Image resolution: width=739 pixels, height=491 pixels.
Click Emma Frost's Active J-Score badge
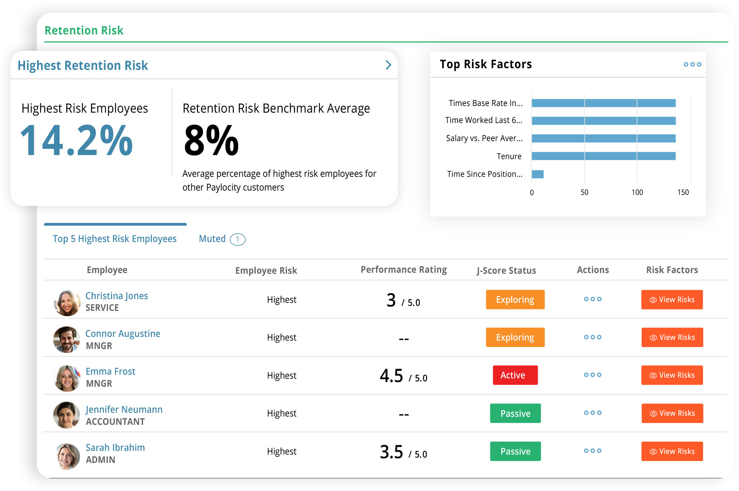click(x=515, y=375)
